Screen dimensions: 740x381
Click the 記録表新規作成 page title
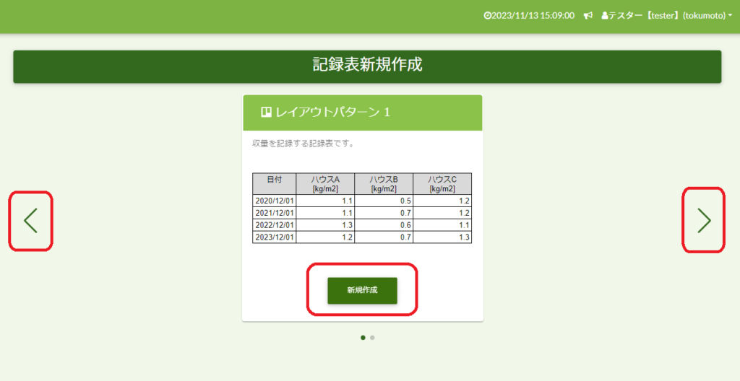(367, 65)
